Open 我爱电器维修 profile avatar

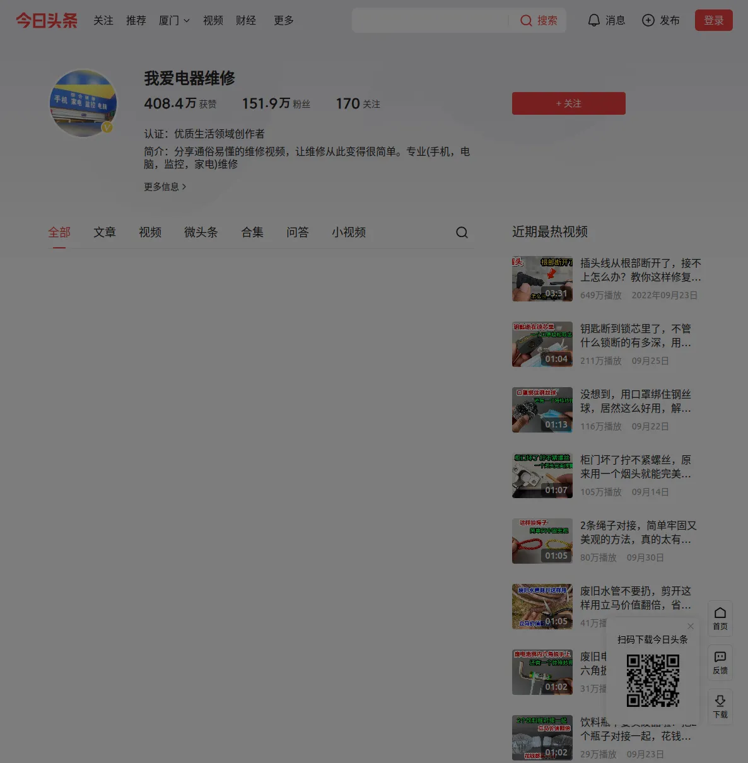[83, 103]
